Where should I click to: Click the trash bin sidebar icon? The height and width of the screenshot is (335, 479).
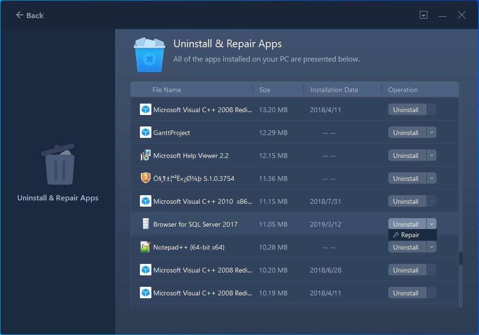click(58, 164)
